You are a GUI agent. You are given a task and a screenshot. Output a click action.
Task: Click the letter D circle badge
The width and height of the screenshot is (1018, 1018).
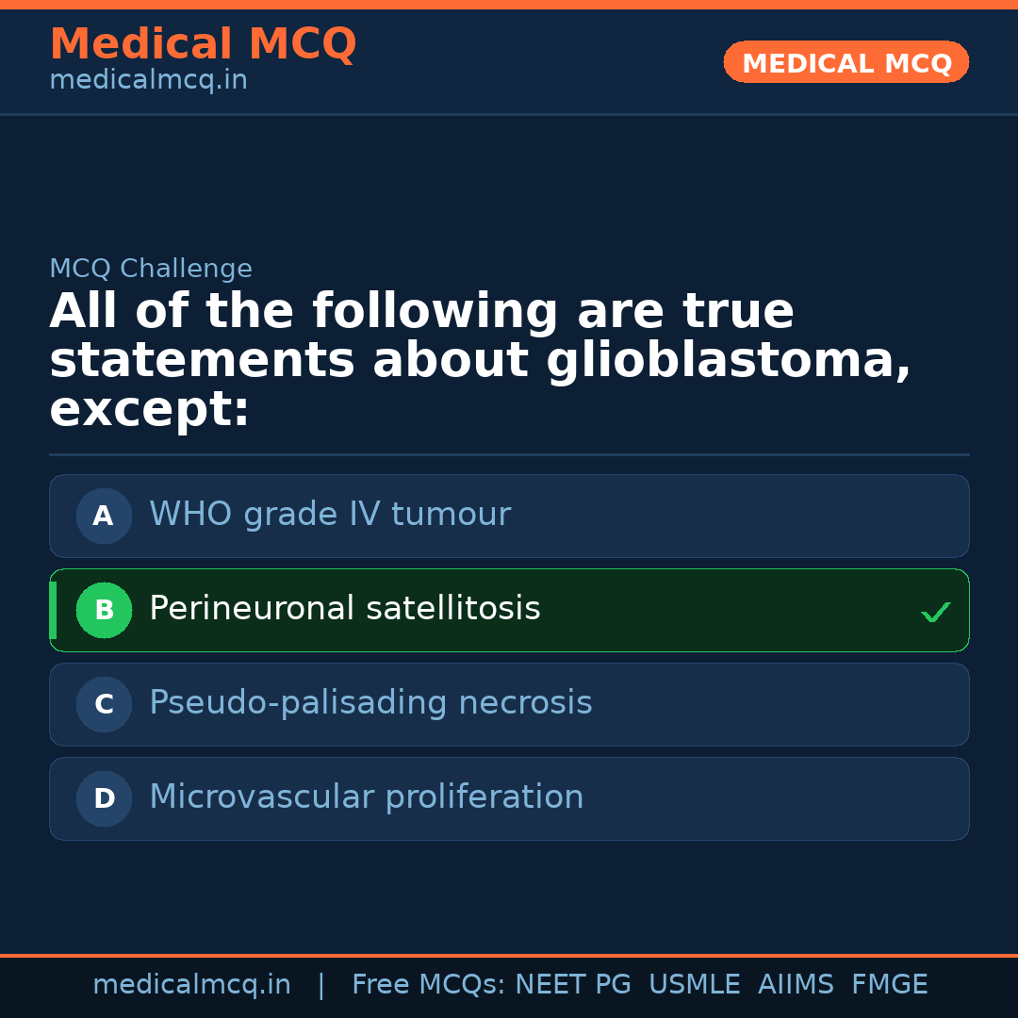coord(104,799)
